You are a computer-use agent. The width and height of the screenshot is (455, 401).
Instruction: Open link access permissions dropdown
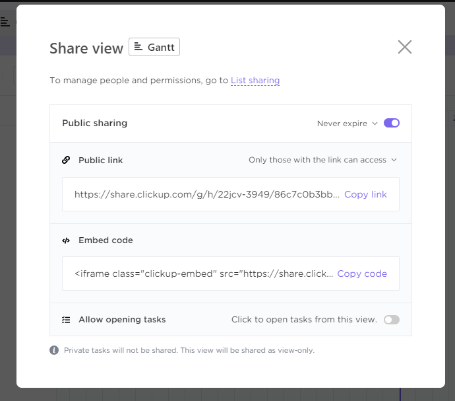pyautogui.click(x=322, y=160)
